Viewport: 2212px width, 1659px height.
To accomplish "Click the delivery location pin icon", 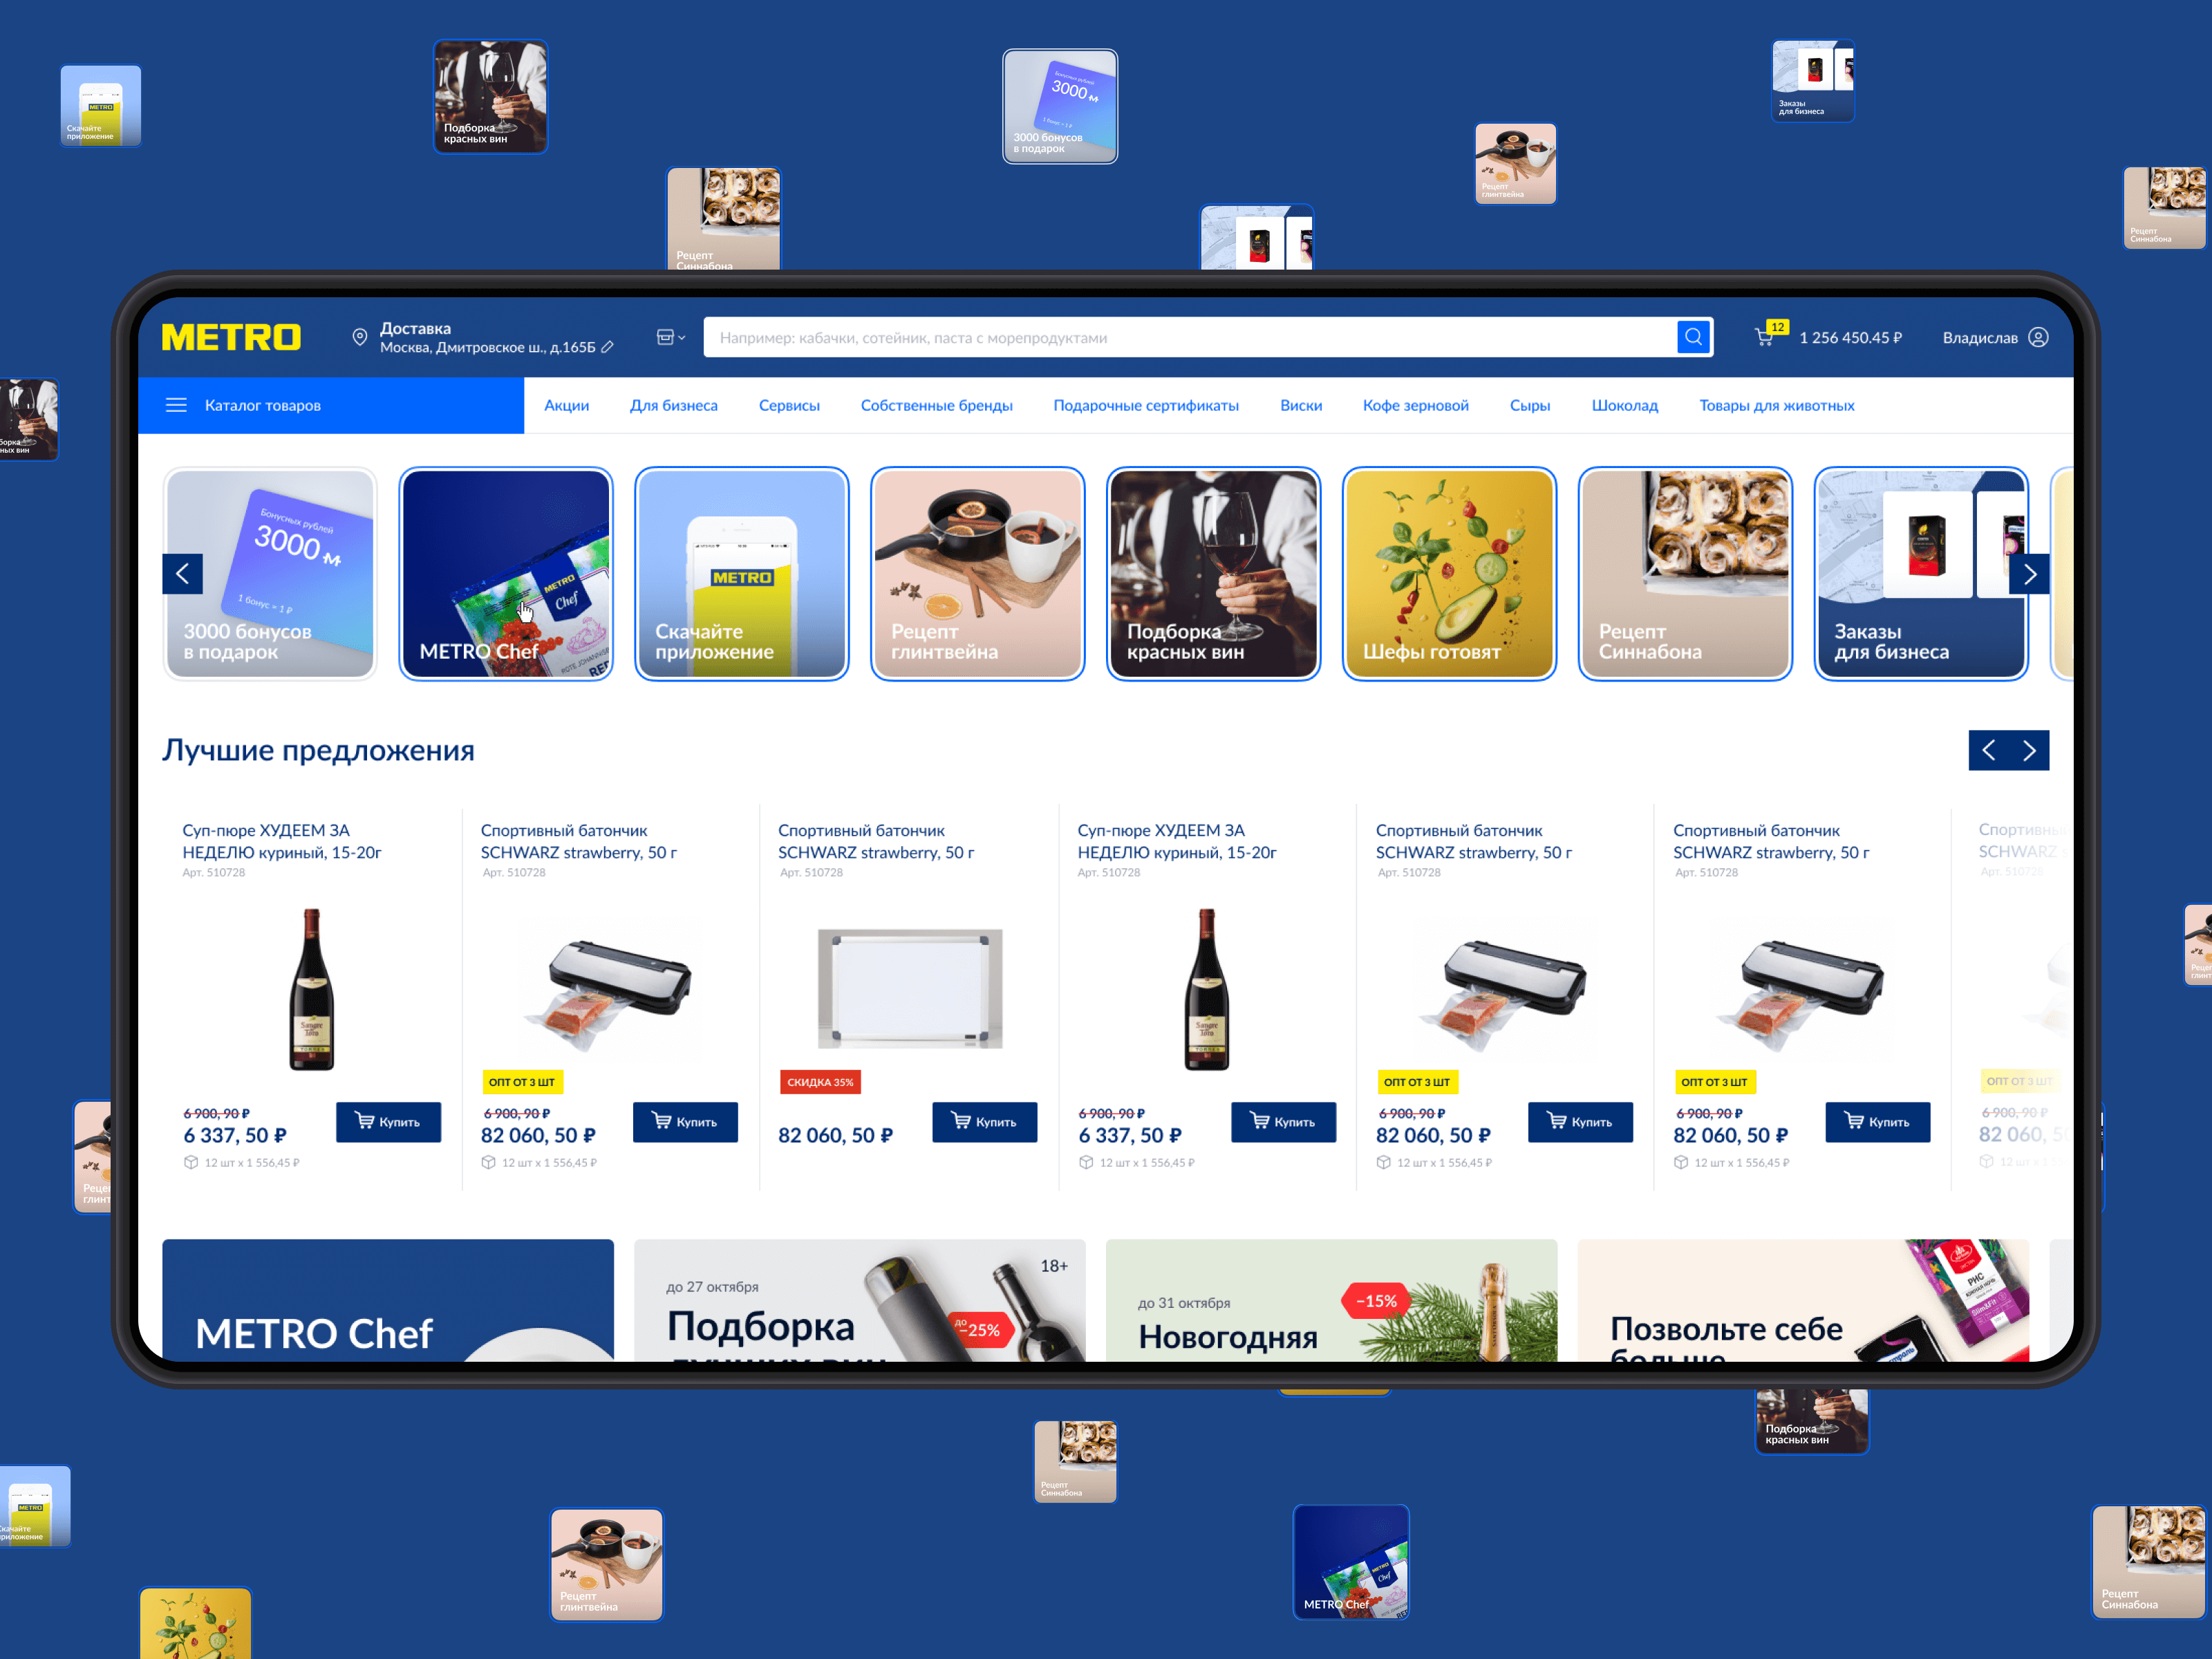I will click(x=360, y=337).
